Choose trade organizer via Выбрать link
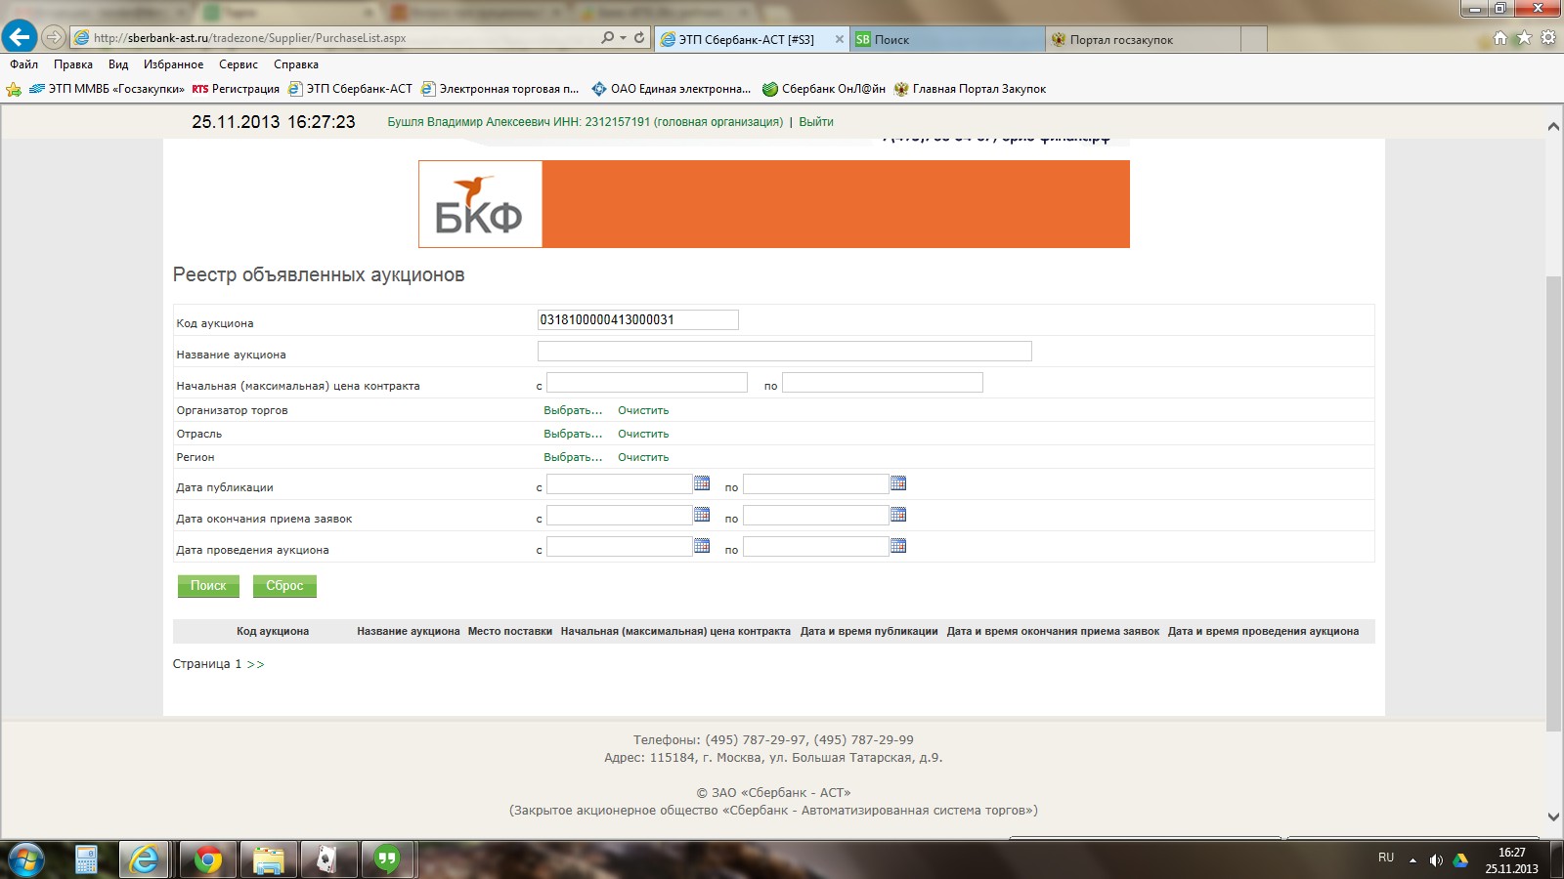Screen dimensions: 1564x879 pyautogui.click(x=573, y=410)
